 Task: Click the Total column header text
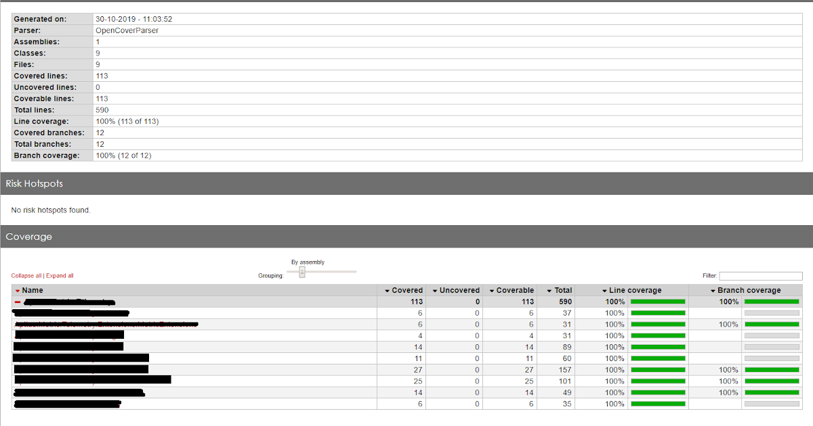pyautogui.click(x=563, y=290)
